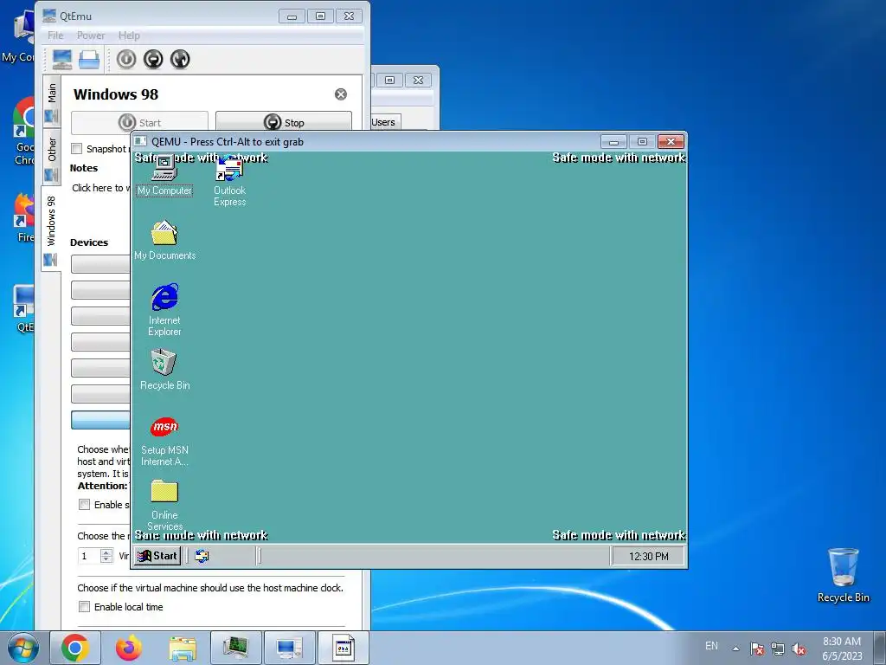Click the QEMU window title bar
Screen dimensions: 886x665
click(367, 141)
